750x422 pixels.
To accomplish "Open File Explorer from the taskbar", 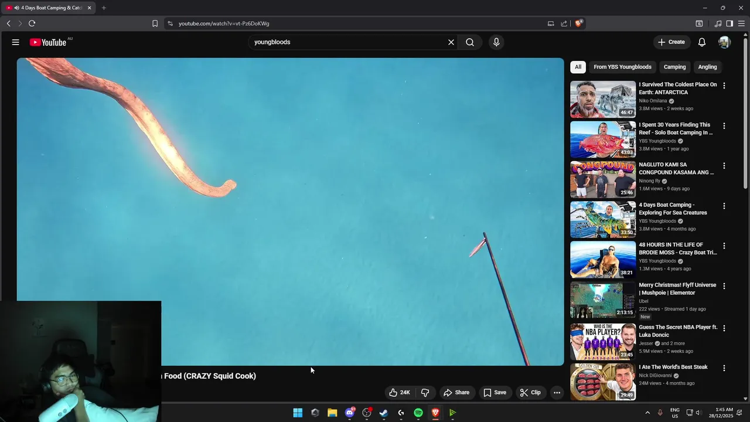I will click(332, 413).
